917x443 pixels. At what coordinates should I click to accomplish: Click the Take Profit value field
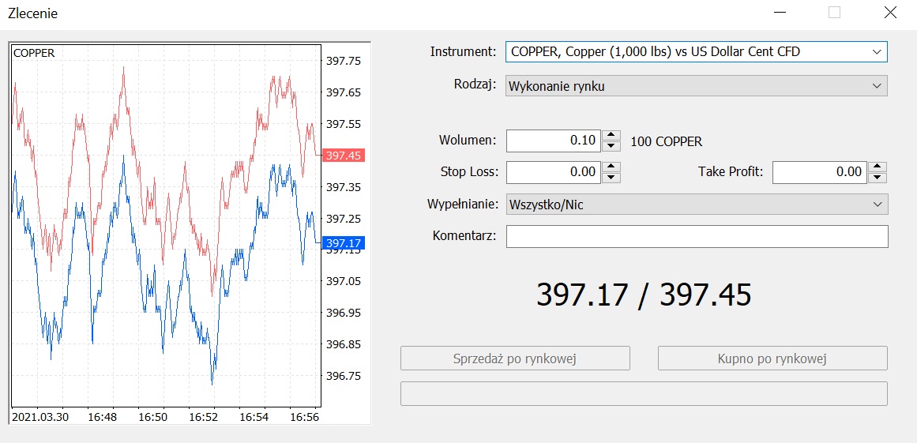[x=819, y=171]
